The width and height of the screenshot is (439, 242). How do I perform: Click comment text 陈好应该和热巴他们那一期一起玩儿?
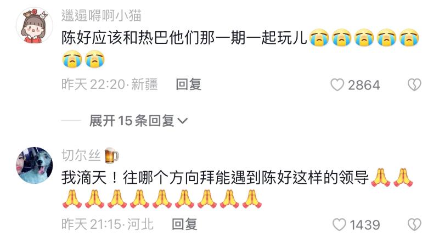[184, 37]
